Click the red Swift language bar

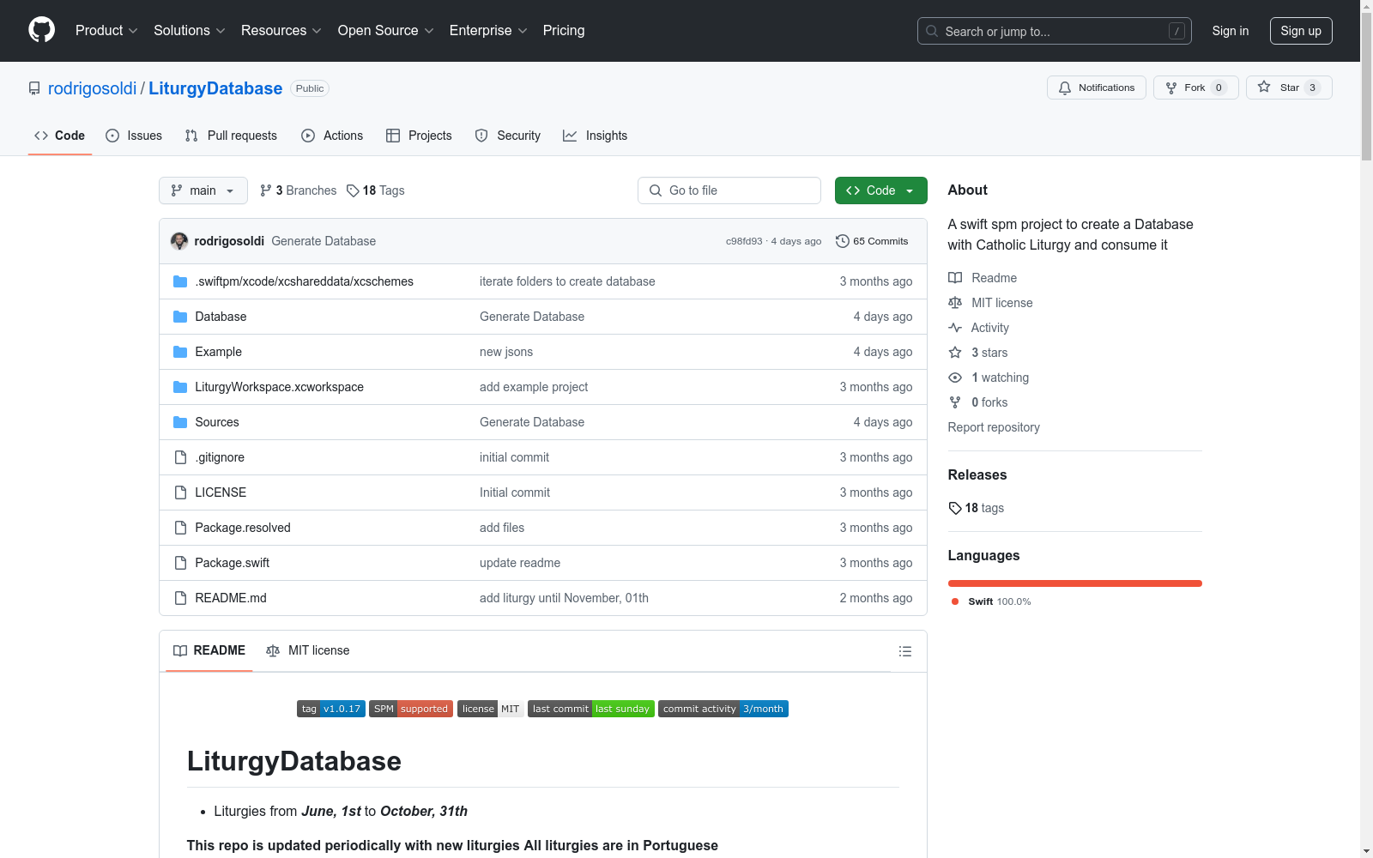coord(1075,583)
